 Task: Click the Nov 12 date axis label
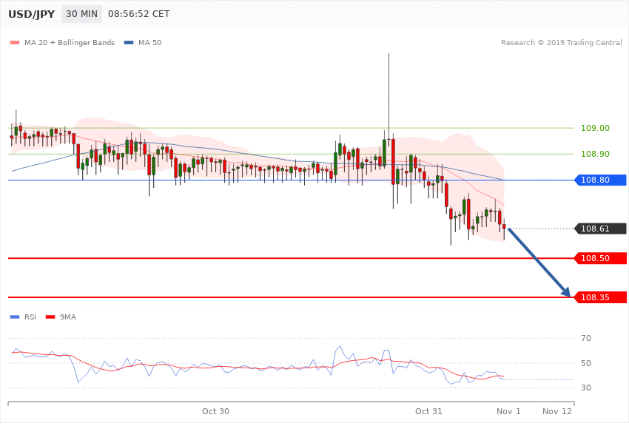pos(556,411)
